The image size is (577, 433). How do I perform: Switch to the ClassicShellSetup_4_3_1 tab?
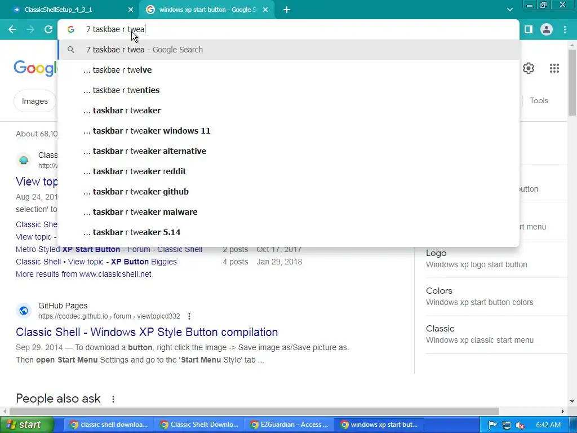point(70,10)
